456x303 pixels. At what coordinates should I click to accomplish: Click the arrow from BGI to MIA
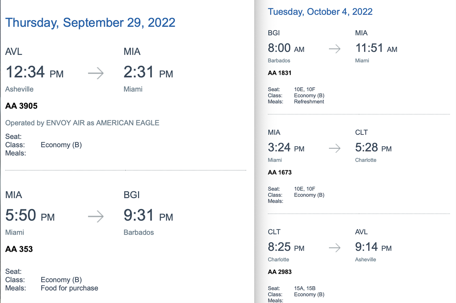point(335,49)
